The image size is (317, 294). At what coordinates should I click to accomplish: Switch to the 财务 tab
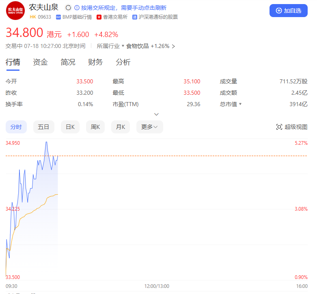tap(95, 62)
